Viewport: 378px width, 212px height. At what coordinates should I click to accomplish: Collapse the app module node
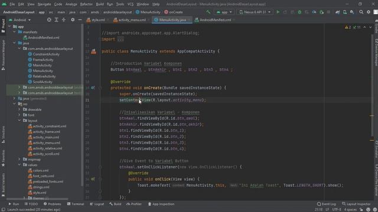coord(9,26)
